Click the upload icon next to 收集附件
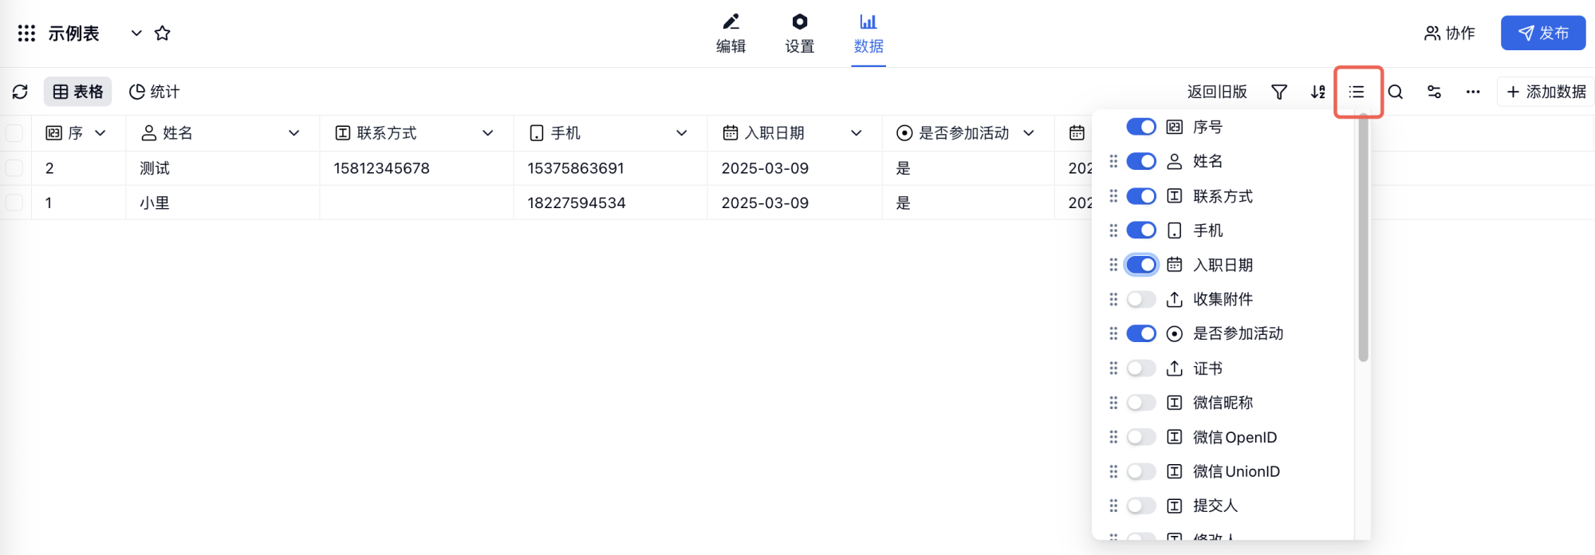Image resolution: width=1595 pixels, height=555 pixels. [1175, 299]
